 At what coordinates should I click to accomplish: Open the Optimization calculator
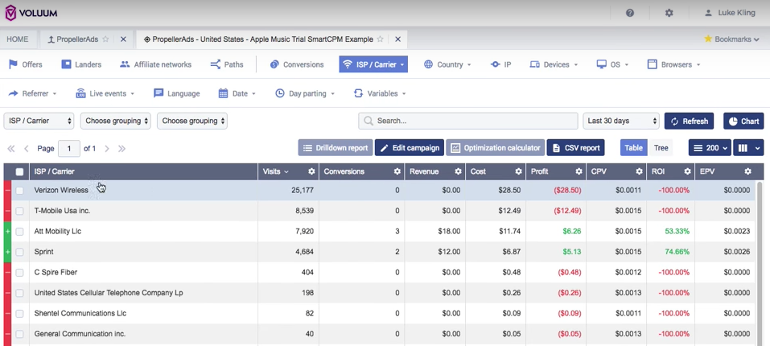tap(495, 148)
